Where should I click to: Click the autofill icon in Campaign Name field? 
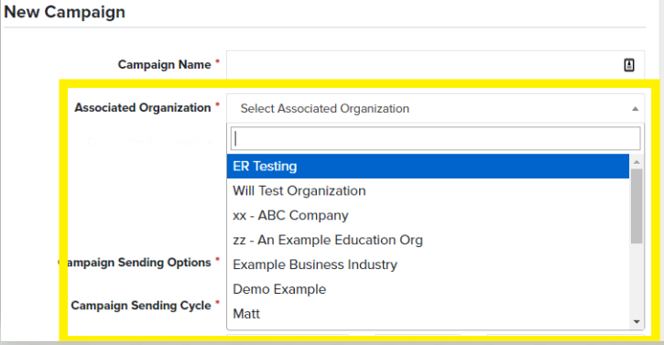point(629,65)
